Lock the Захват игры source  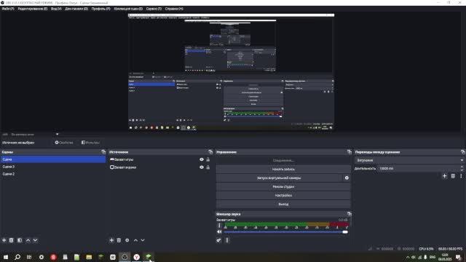pyautogui.click(x=208, y=159)
